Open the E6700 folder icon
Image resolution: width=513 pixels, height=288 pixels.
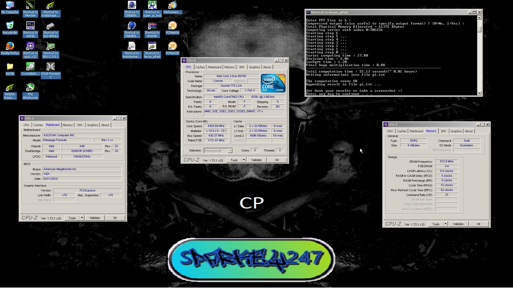click(10, 69)
